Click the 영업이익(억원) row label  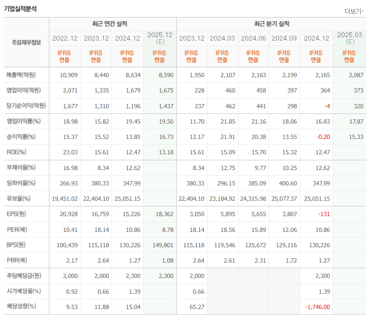click(x=23, y=90)
